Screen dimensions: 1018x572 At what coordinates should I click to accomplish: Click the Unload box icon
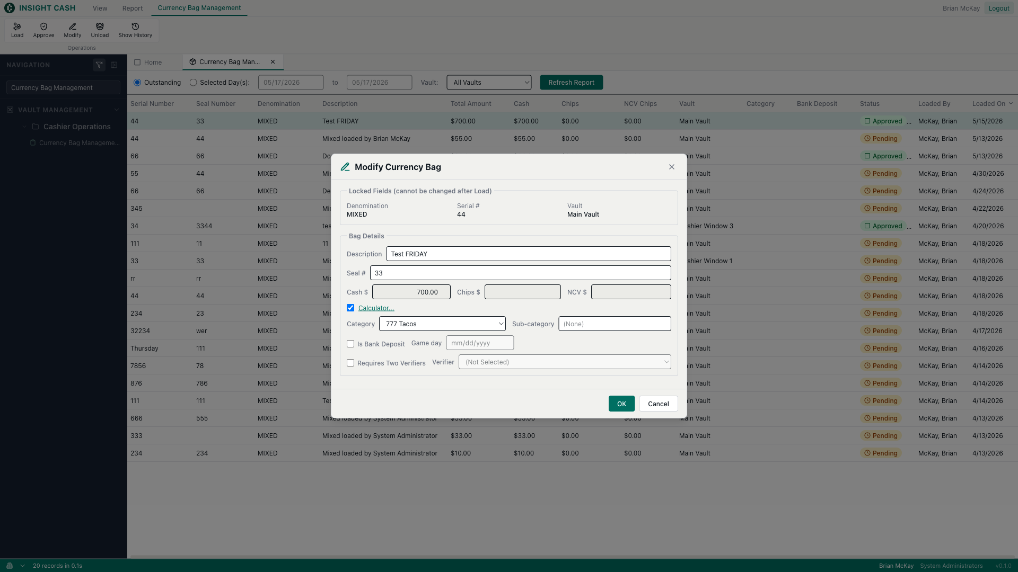pyautogui.click(x=100, y=26)
